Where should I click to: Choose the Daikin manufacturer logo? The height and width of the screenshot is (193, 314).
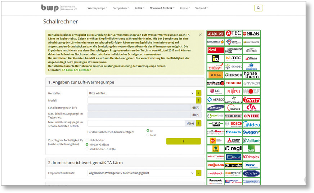click(x=233, y=132)
